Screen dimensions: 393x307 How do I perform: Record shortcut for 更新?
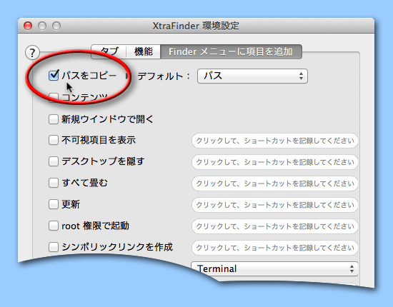point(275,205)
